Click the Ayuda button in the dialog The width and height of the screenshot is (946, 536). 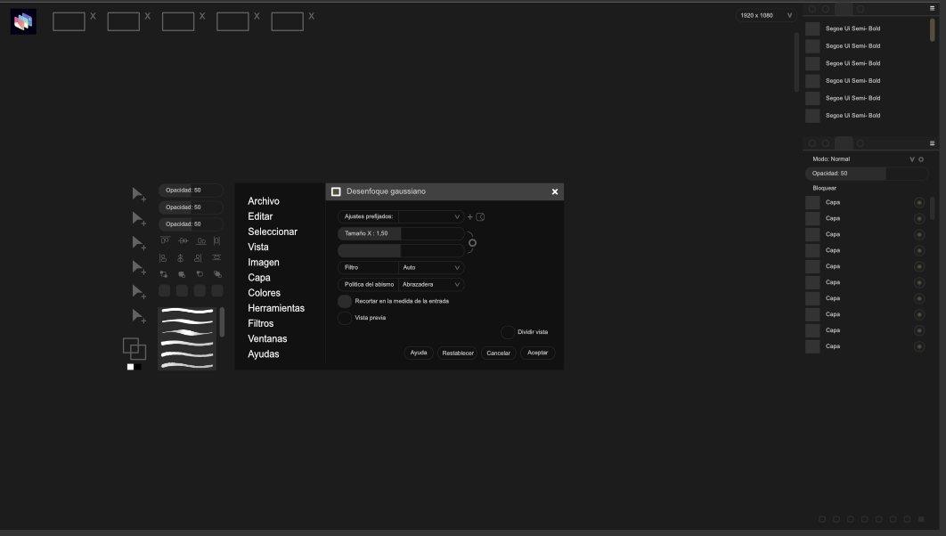[419, 353]
